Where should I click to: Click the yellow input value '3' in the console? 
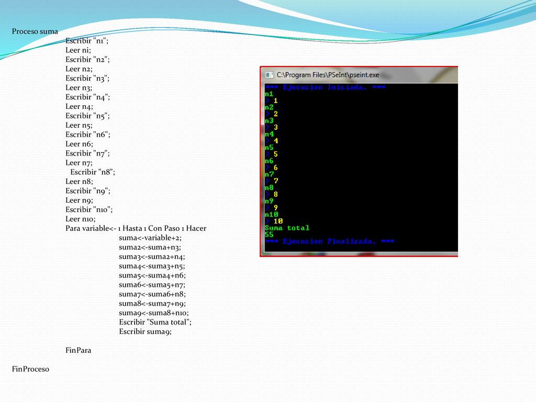tap(275, 128)
